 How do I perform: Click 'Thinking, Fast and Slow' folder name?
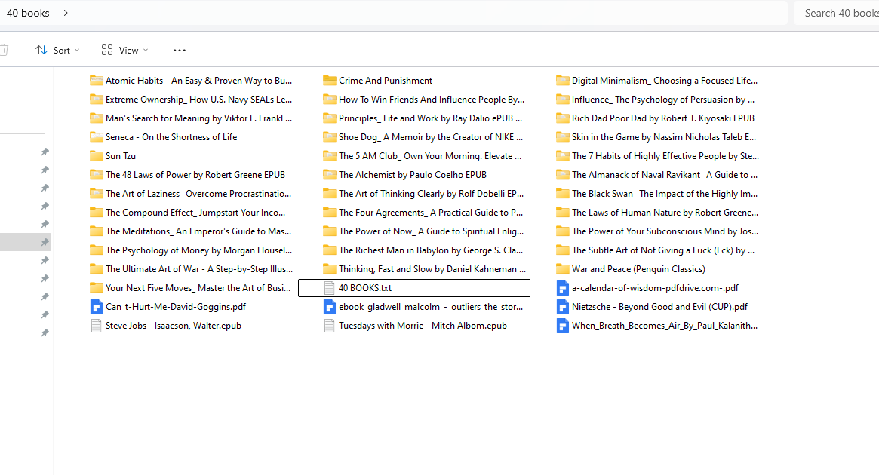[x=432, y=269]
